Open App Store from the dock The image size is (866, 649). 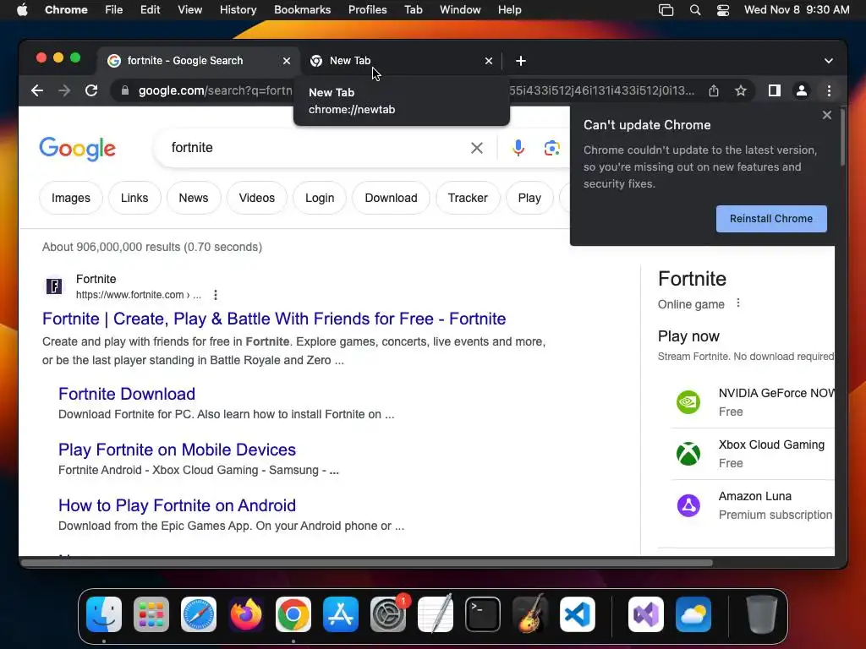[341, 614]
